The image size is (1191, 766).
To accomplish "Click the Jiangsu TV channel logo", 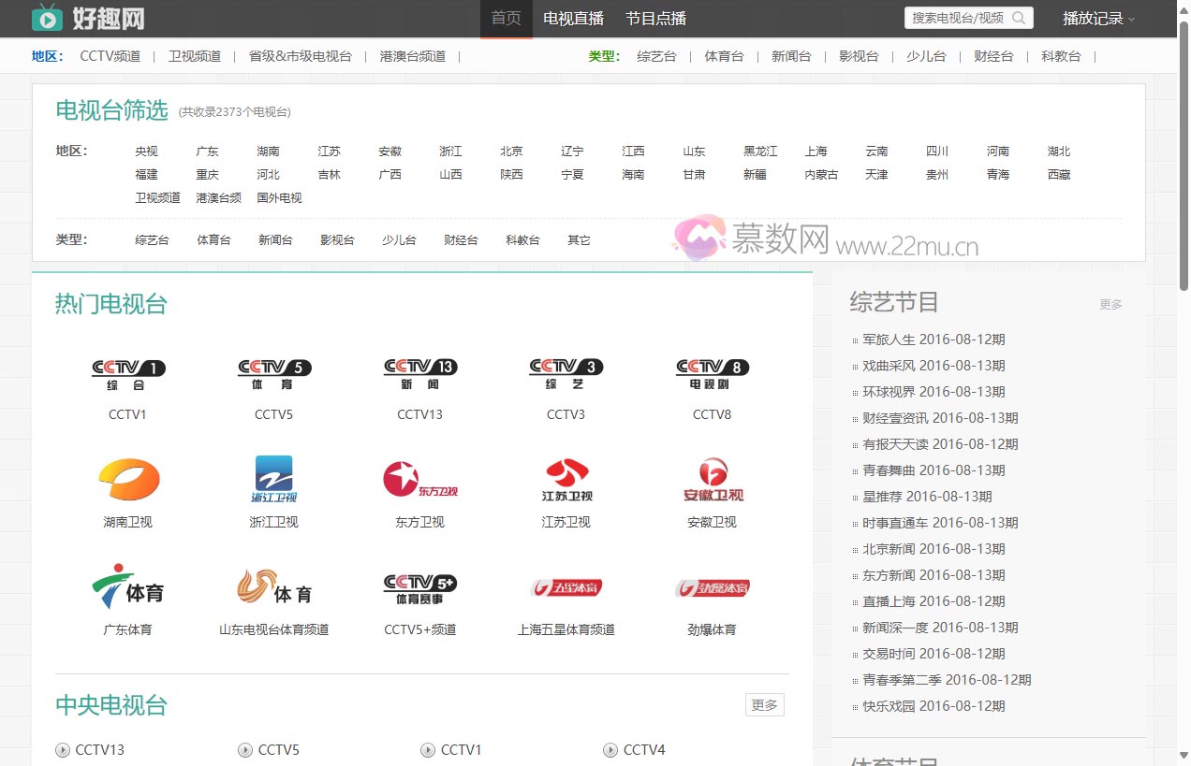I will 566,480.
